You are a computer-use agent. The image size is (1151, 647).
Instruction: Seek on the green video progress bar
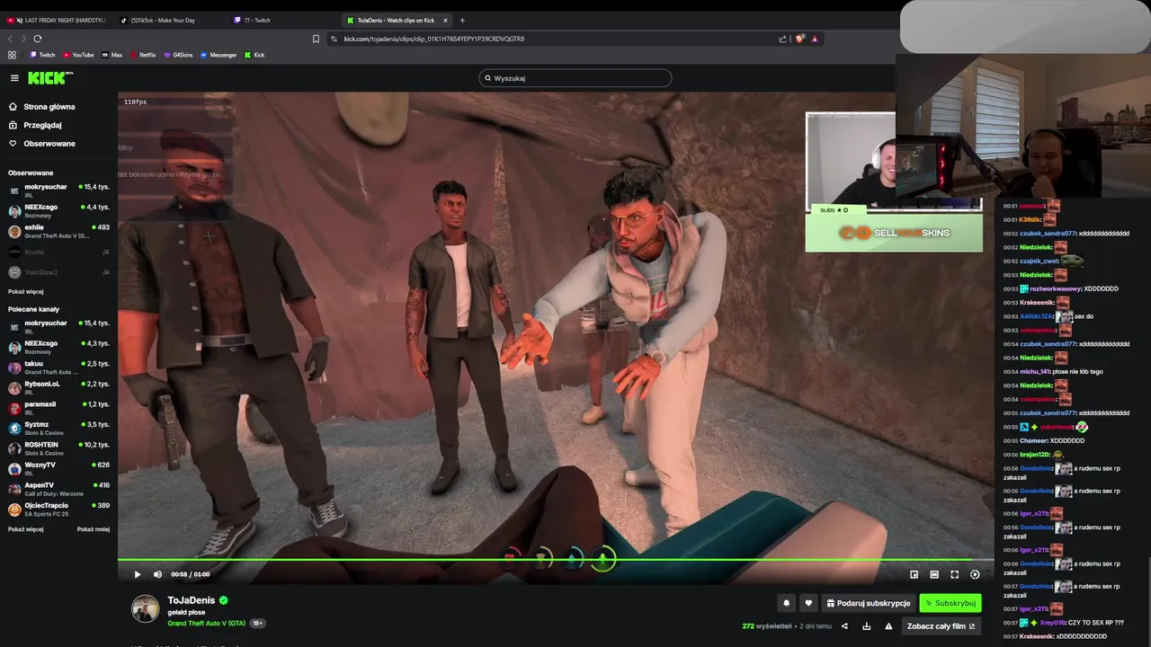click(x=556, y=560)
